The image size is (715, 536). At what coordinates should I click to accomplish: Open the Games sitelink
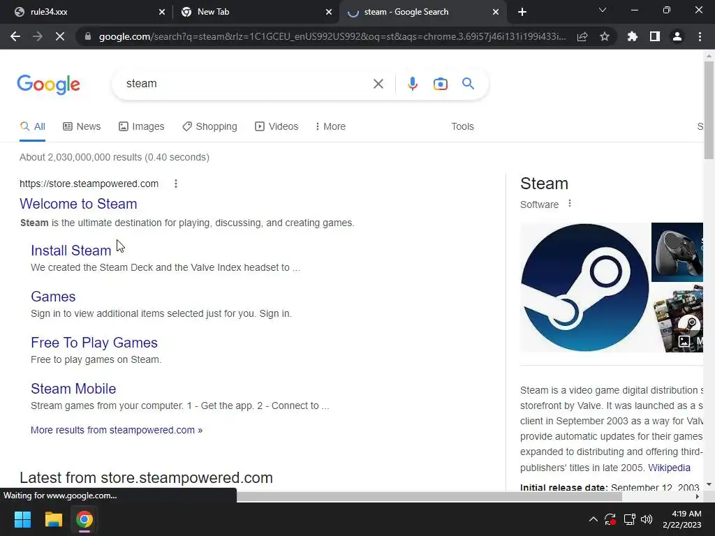pyautogui.click(x=53, y=297)
